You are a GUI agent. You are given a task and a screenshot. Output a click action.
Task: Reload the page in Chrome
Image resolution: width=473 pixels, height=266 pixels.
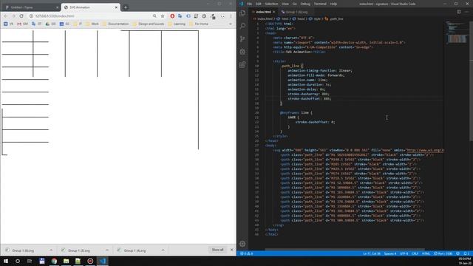click(x=21, y=16)
